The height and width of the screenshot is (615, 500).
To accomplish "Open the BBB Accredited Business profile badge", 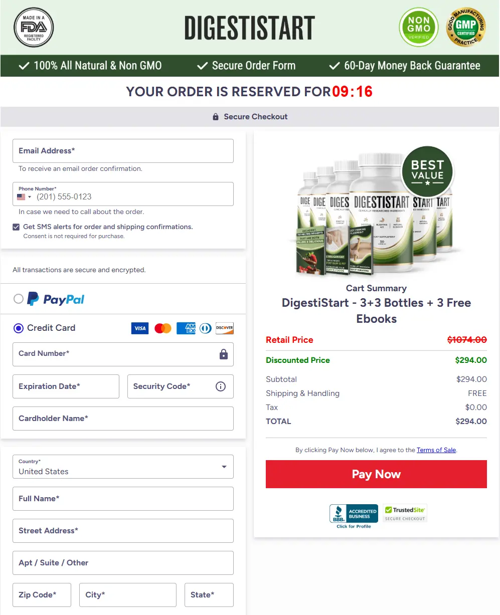I will tap(354, 516).
